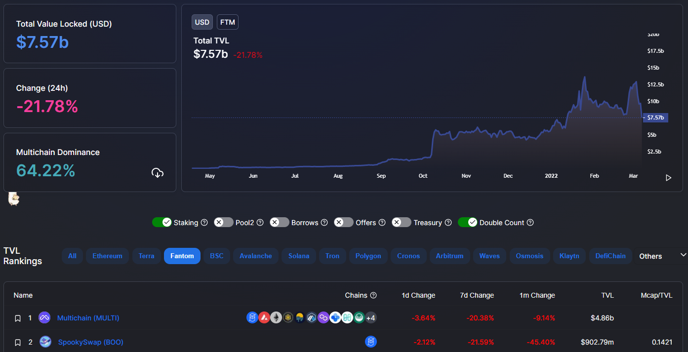Open help tooltip next to Borrows
The height and width of the screenshot is (352, 688).
tap(324, 223)
